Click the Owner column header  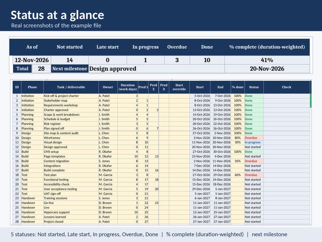pyautogui.click(x=108, y=87)
